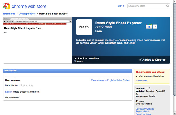Select the Description tab header
The width and height of the screenshot is (176, 115).
(68, 71)
